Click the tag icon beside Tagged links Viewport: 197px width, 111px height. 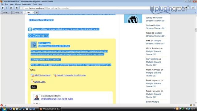click(x=30, y=29)
